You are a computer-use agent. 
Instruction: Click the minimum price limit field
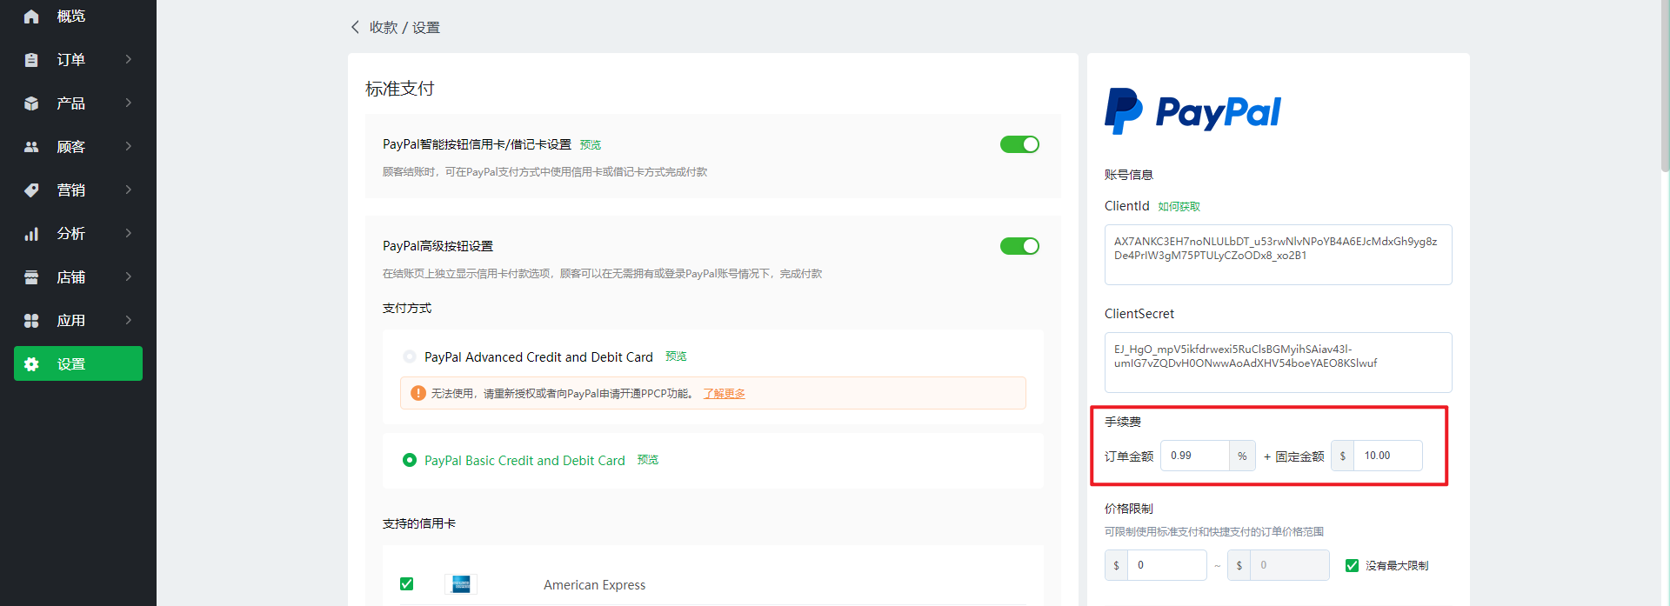coord(1166,565)
